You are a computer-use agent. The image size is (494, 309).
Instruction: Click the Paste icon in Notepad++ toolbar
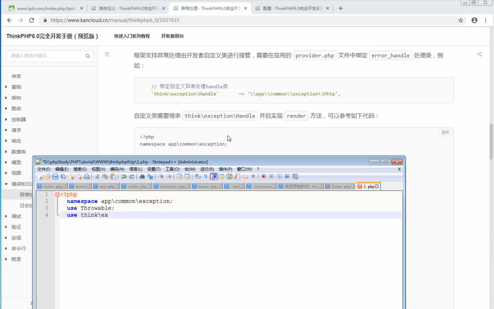tap(113, 177)
